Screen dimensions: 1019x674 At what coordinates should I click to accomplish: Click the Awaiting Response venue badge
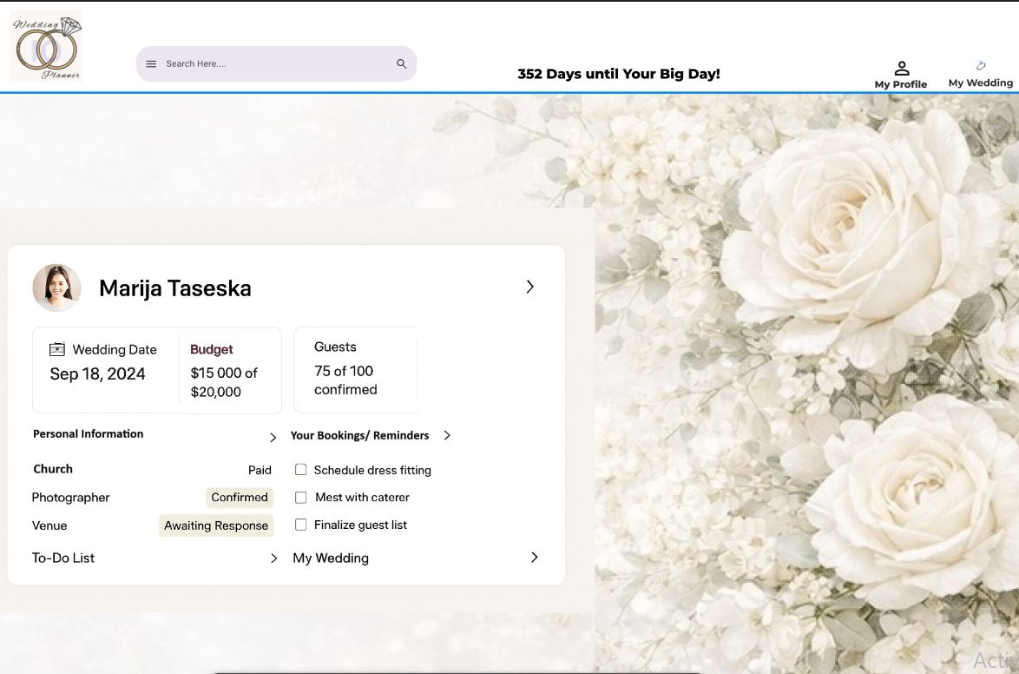[x=216, y=525]
